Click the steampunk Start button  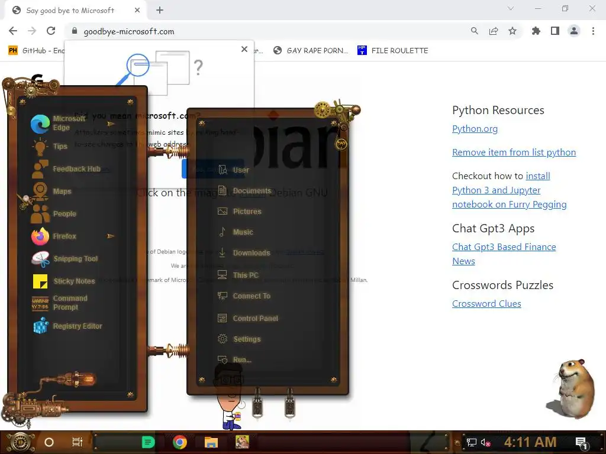click(20, 442)
